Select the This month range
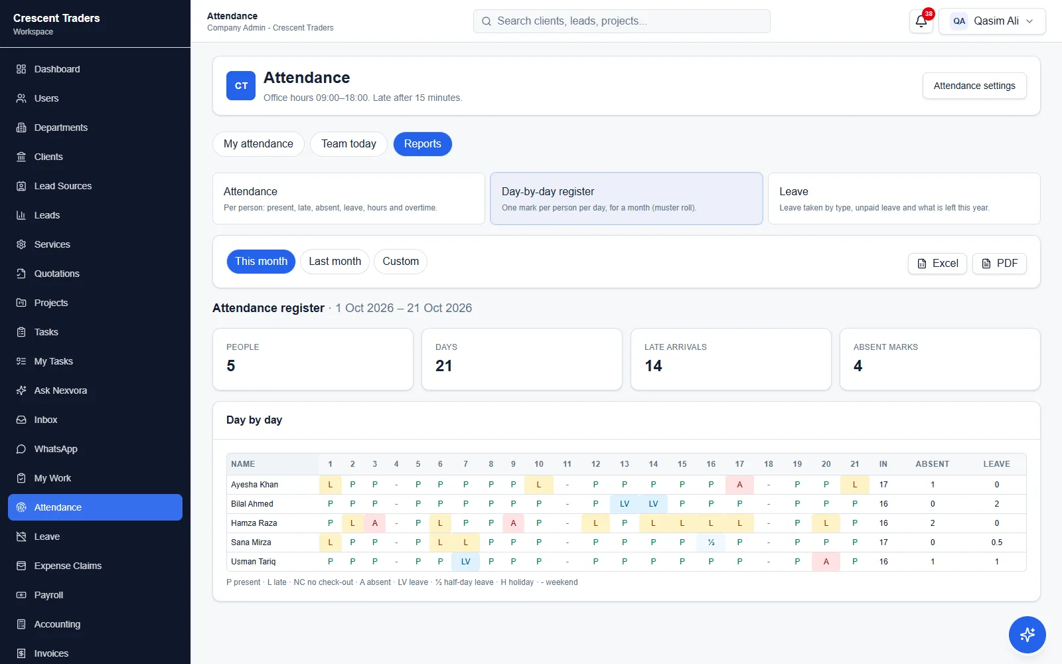Viewport: 1062px width, 664px height. pyautogui.click(x=261, y=262)
